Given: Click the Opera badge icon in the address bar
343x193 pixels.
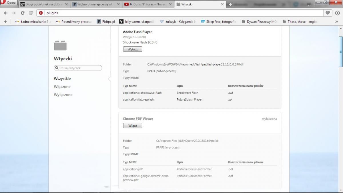Looking at the screenshot, I should point(41,13).
